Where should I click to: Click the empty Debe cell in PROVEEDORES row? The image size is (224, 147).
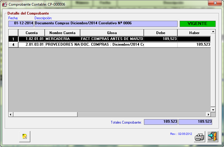tap(161, 45)
